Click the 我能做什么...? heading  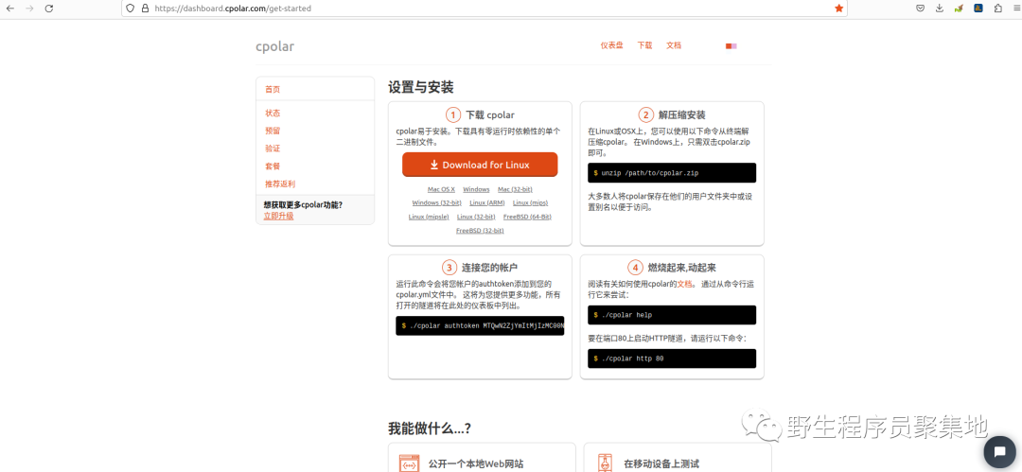point(430,429)
